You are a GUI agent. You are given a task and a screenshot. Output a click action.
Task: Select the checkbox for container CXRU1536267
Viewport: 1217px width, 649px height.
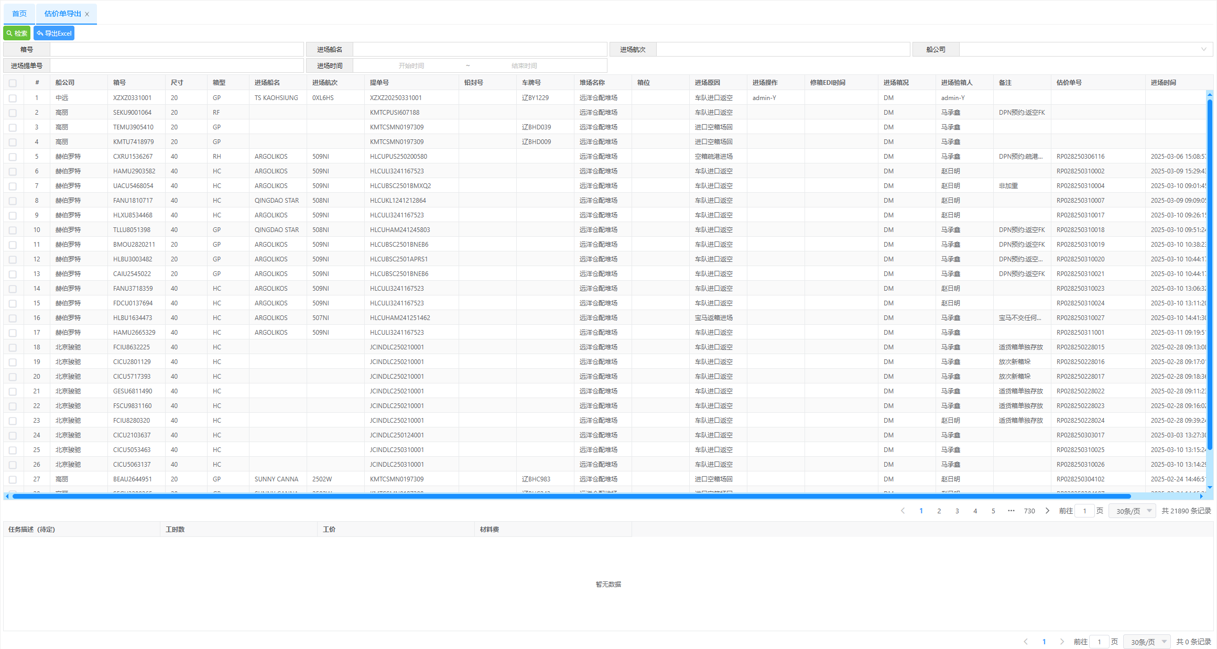coord(13,157)
